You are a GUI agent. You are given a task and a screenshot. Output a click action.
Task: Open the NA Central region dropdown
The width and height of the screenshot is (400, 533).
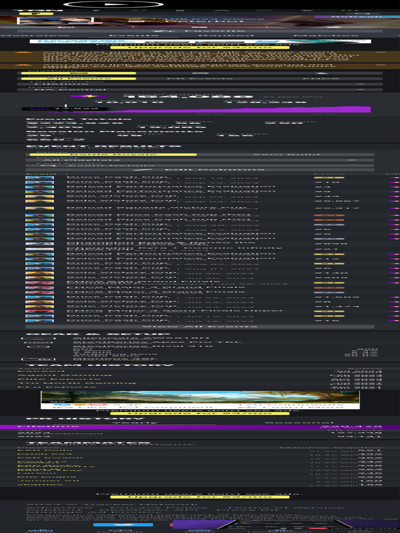tap(200, 90)
